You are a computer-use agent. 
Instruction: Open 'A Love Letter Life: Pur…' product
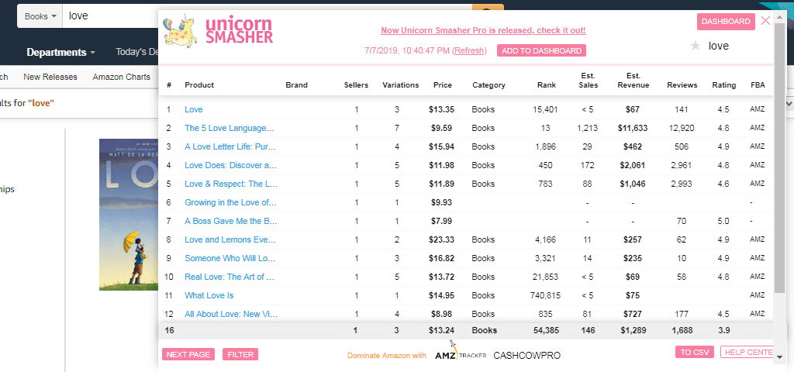[x=230, y=146]
